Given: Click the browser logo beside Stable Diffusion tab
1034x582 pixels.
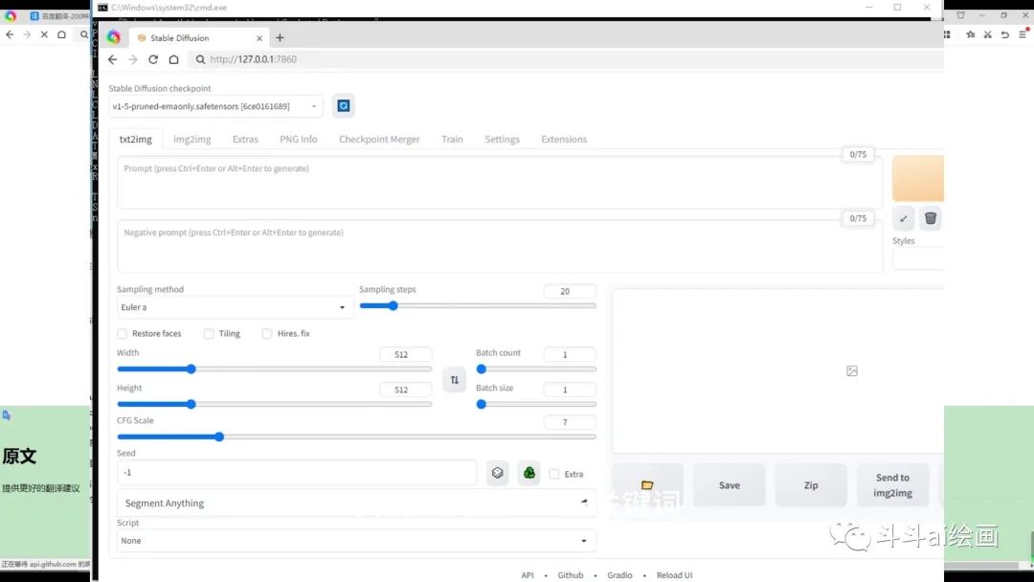Looking at the screenshot, I should 113,37.
